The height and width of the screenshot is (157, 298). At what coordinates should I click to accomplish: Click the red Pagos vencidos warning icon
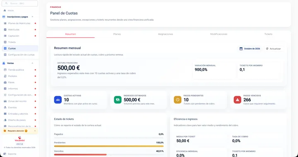(x=238, y=100)
